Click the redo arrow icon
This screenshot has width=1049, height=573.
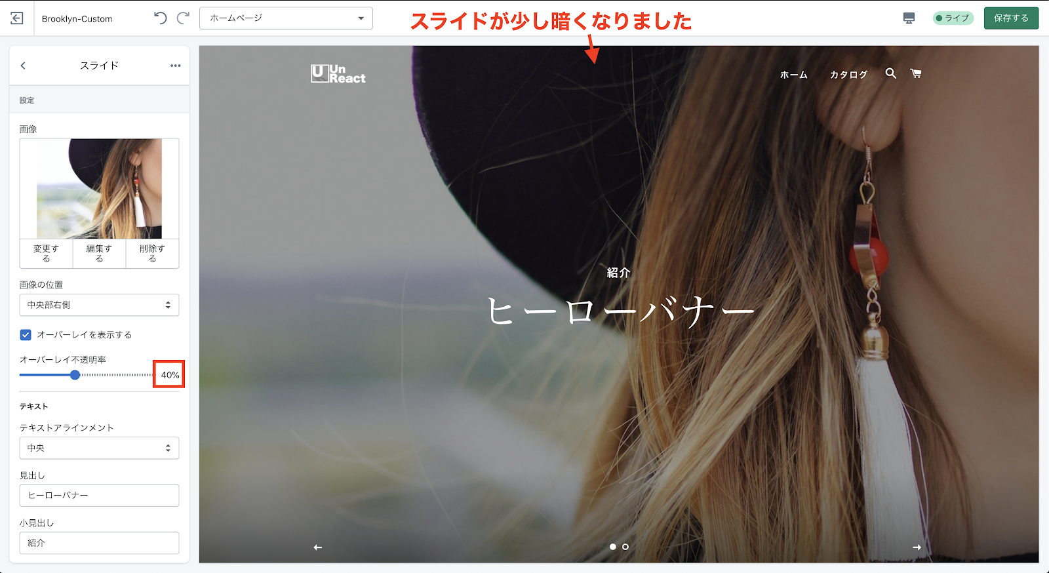pyautogui.click(x=184, y=18)
